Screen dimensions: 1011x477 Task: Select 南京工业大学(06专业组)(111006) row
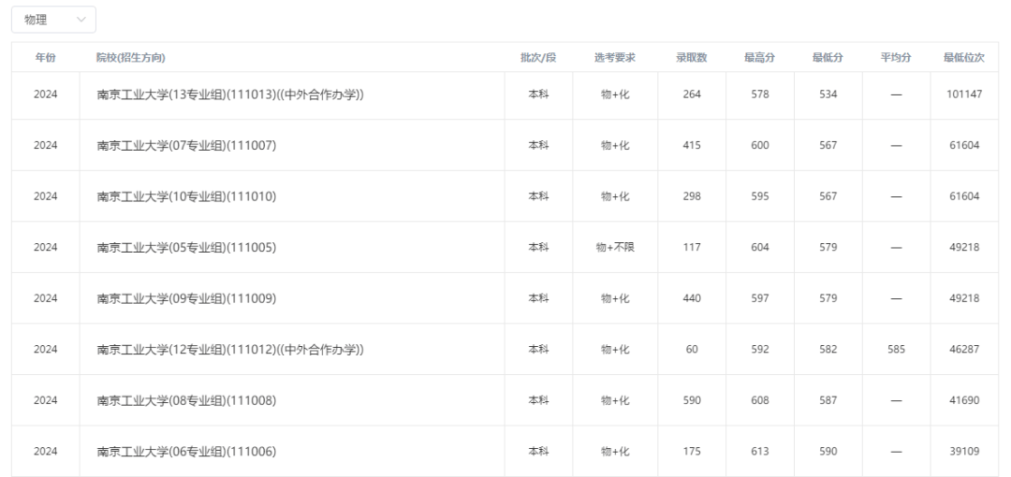(x=505, y=451)
